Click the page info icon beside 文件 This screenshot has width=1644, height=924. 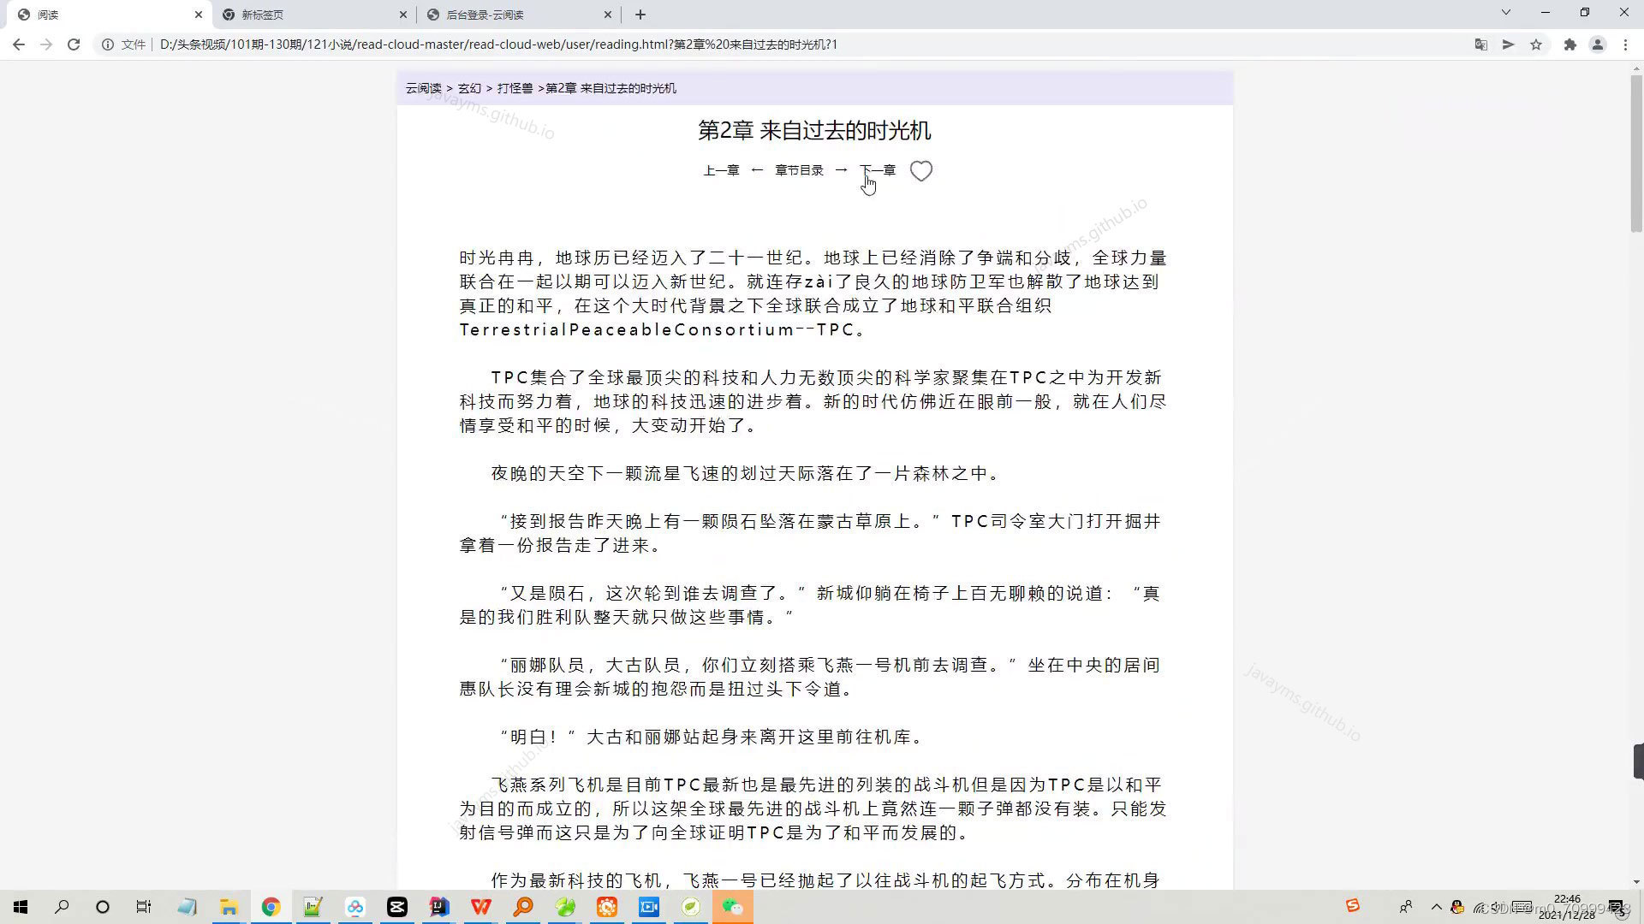pos(108,44)
